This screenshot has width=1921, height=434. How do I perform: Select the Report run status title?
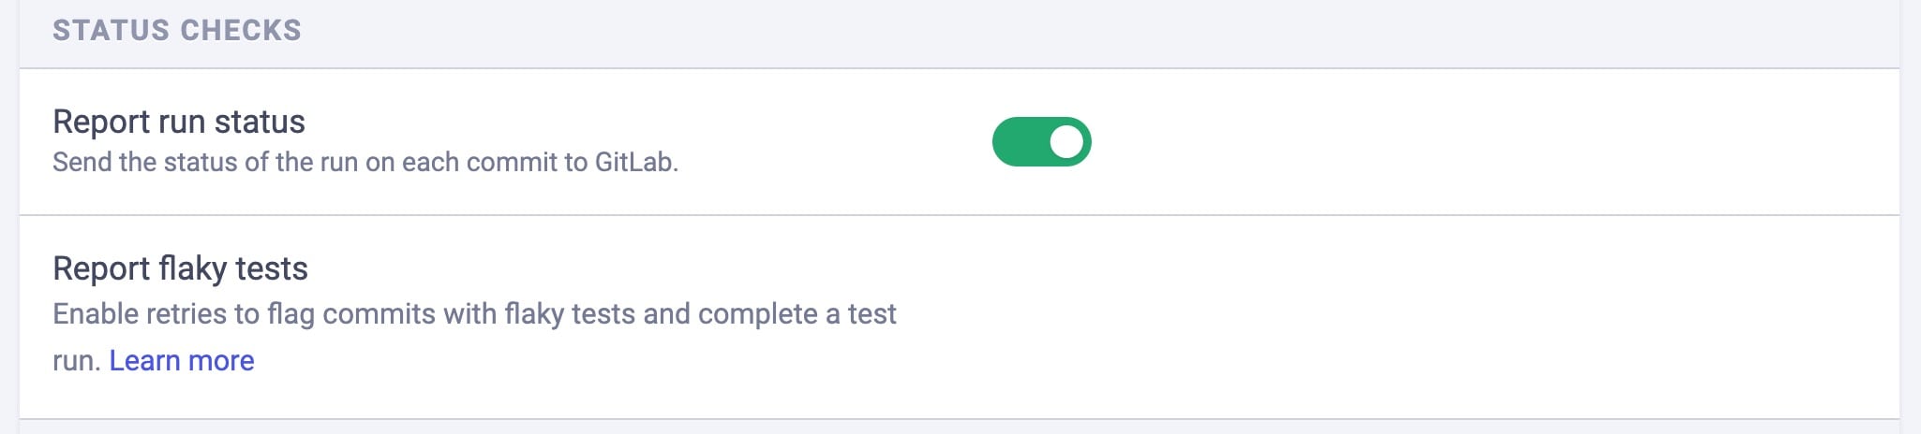coord(179,122)
